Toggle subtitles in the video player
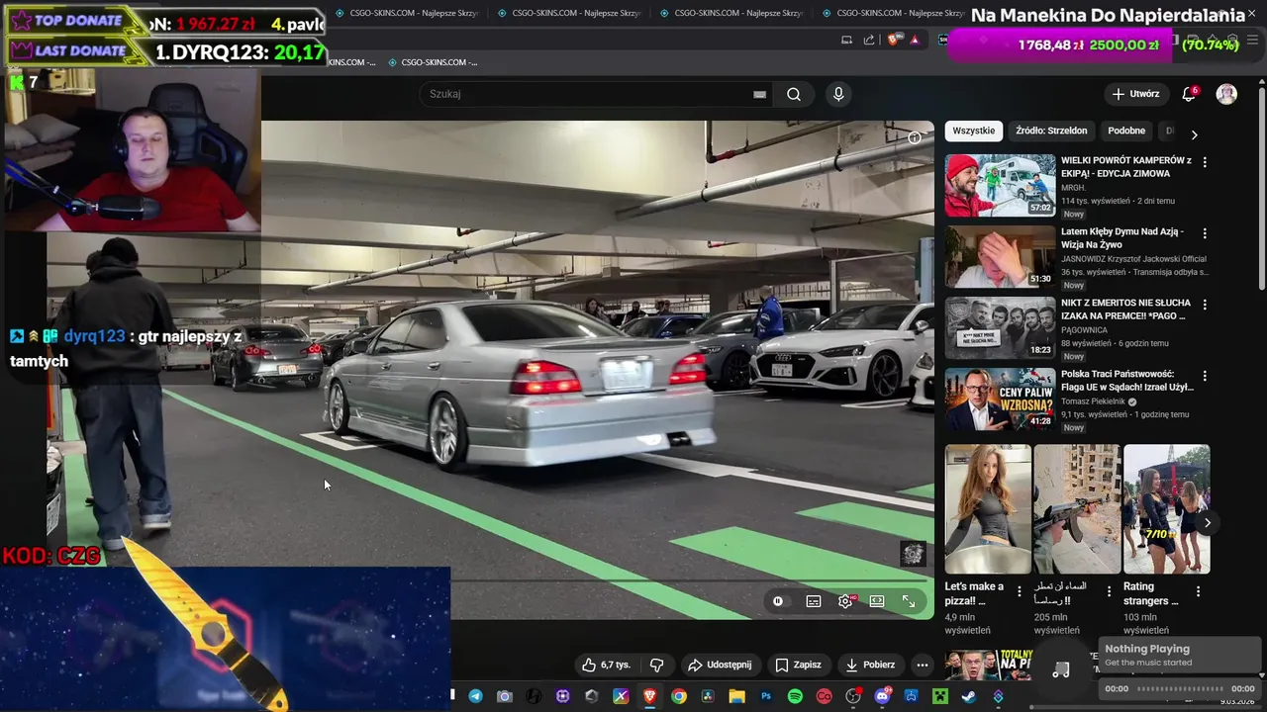The image size is (1267, 712). click(x=814, y=601)
